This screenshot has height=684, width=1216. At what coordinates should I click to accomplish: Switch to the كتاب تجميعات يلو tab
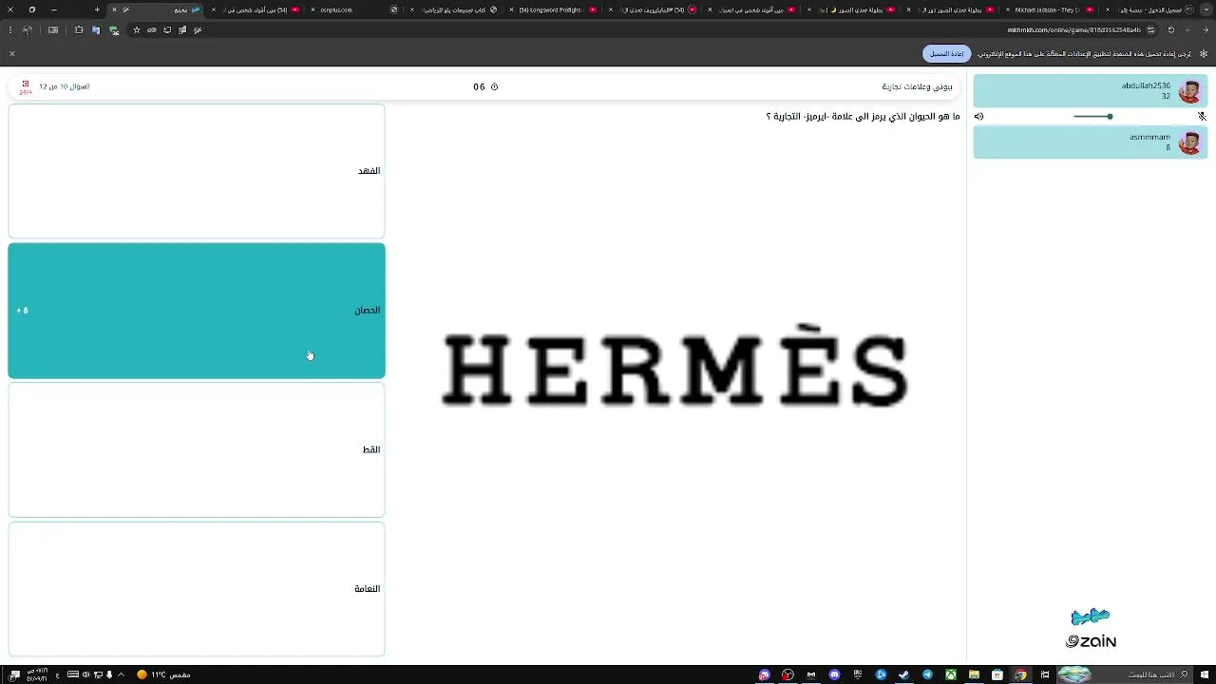click(454, 9)
